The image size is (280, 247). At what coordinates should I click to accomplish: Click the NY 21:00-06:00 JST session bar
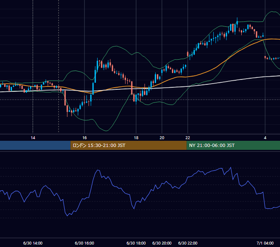click(x=233, y=145)
